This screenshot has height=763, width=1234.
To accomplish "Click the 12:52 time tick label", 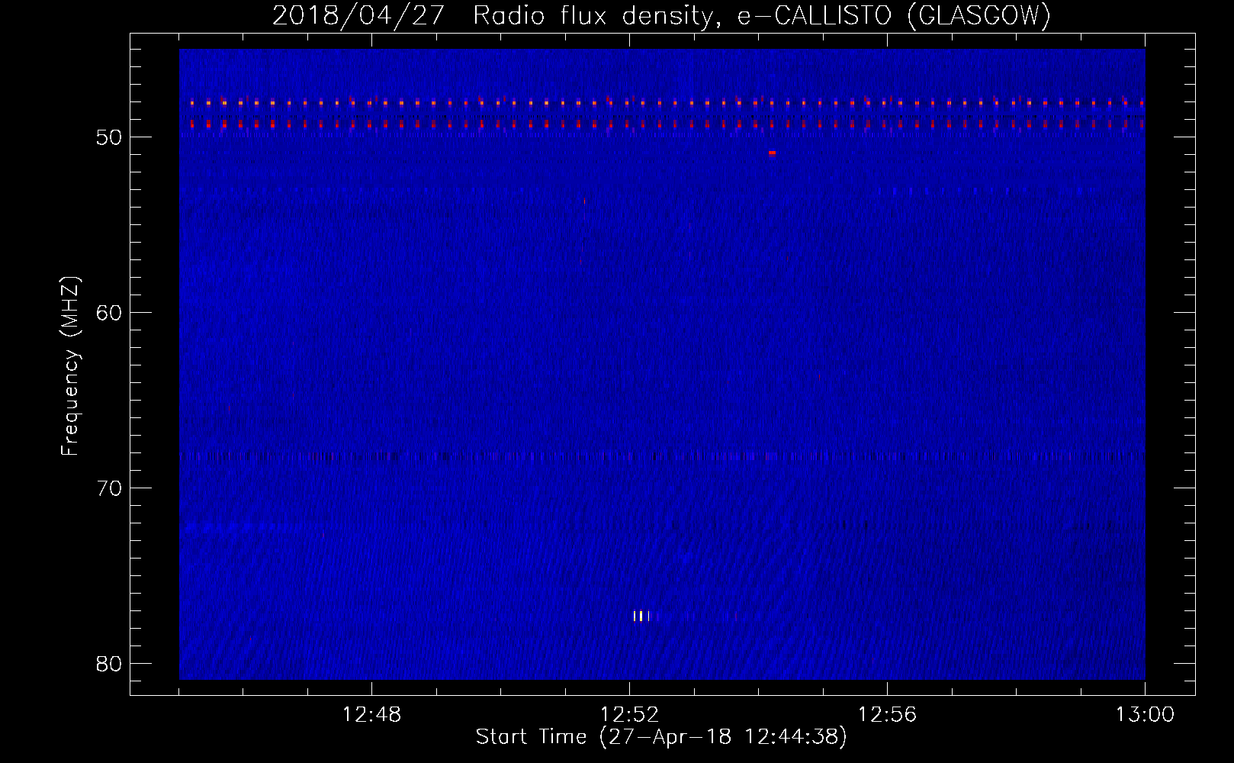I will click(629, 715).
